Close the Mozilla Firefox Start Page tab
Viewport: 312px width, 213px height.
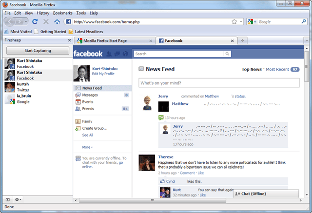151,41
